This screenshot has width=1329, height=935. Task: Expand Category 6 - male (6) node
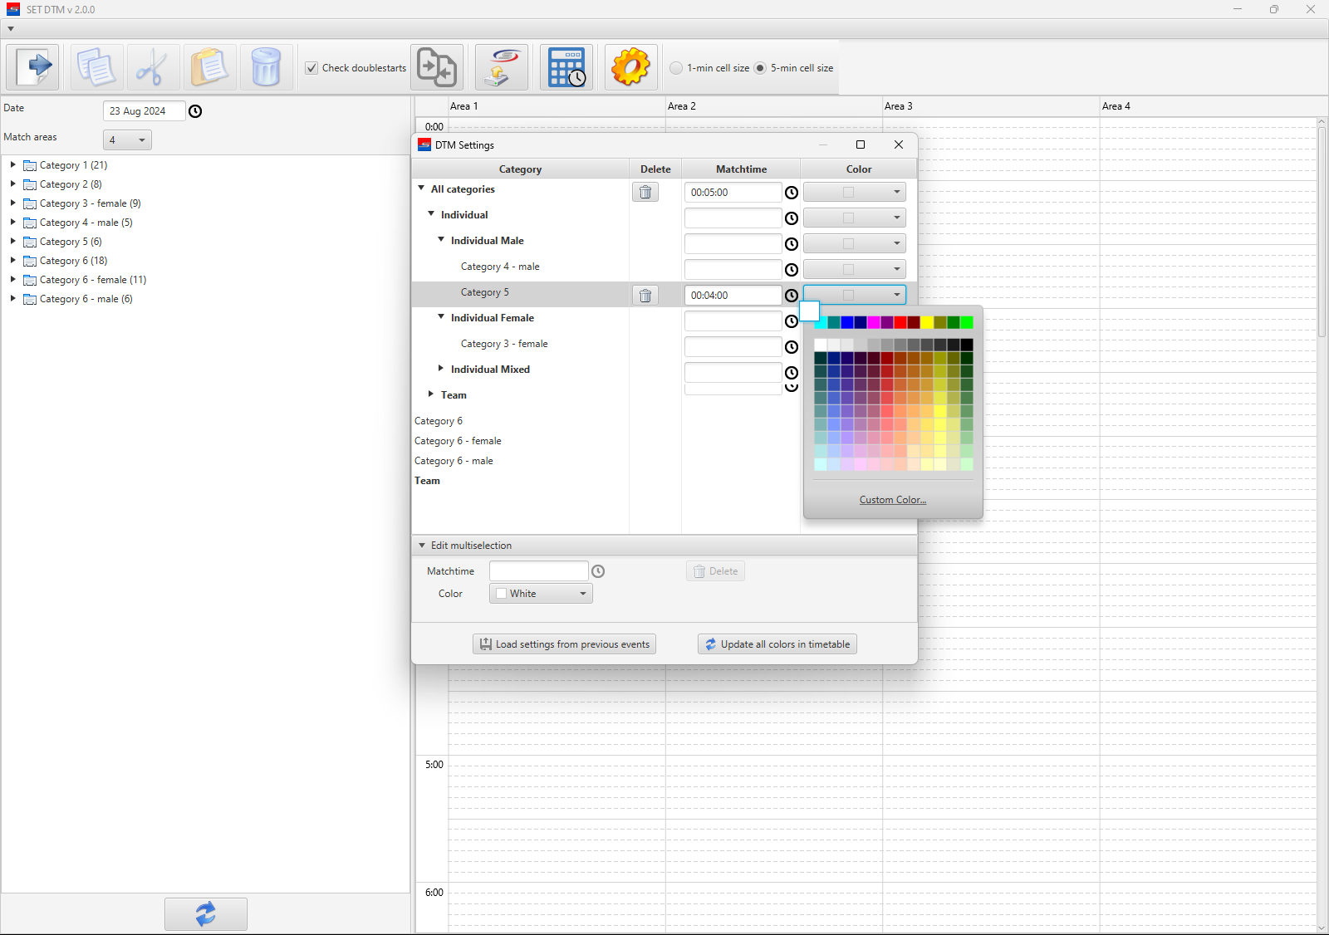click(x=12, y=298)
